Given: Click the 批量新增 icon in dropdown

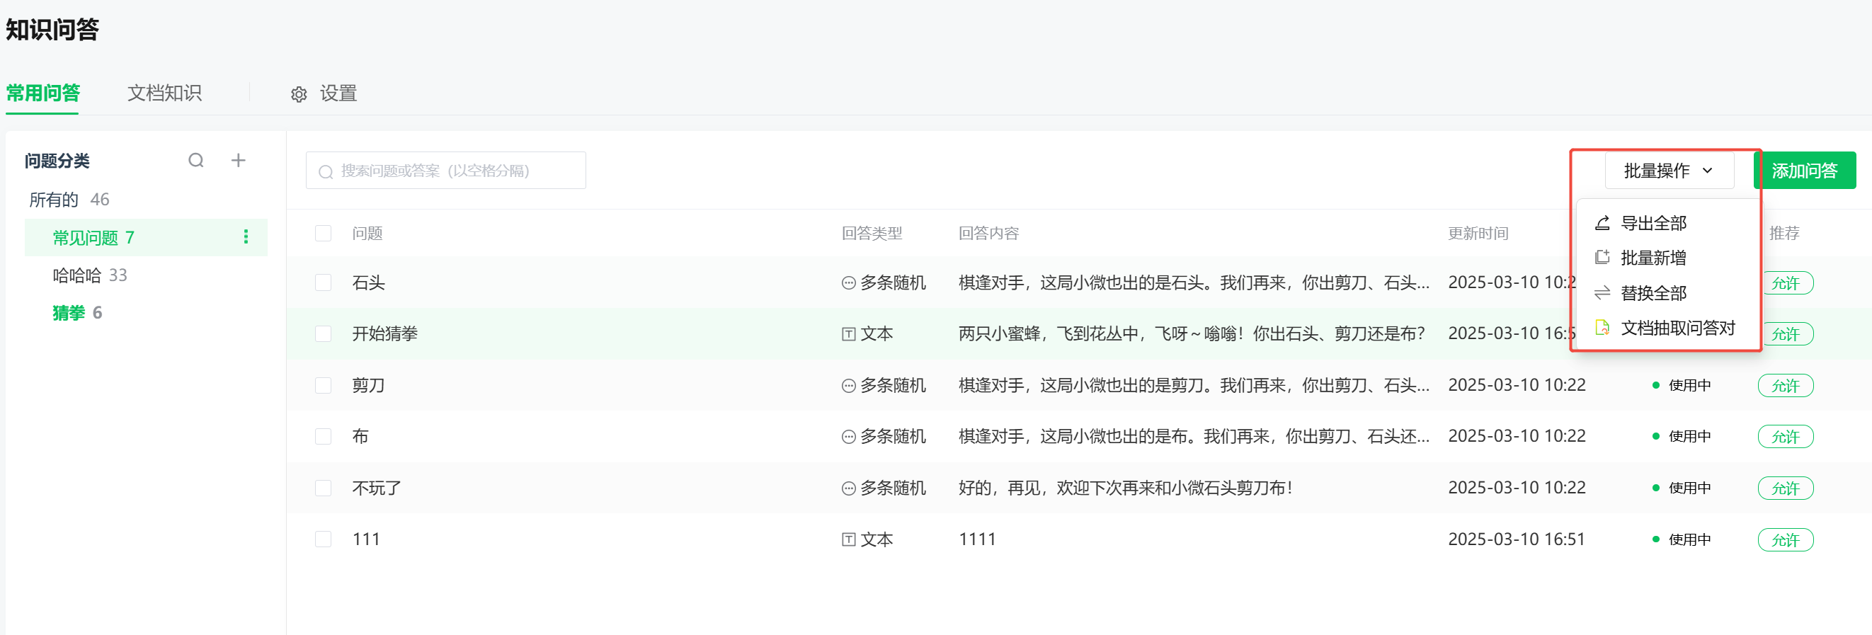Looking at the screenshot, I should pos(1602,258).
